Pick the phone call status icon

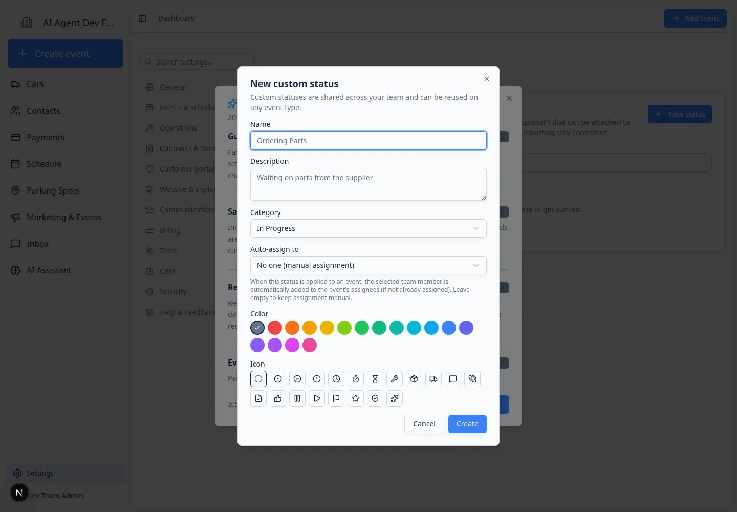472,379
